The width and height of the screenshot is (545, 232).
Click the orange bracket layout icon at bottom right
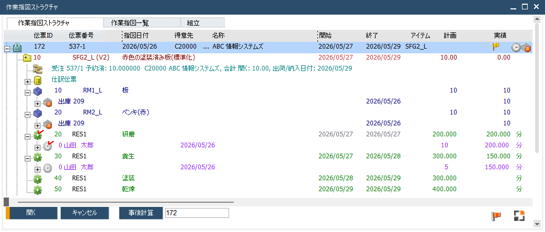click(519, 216)
